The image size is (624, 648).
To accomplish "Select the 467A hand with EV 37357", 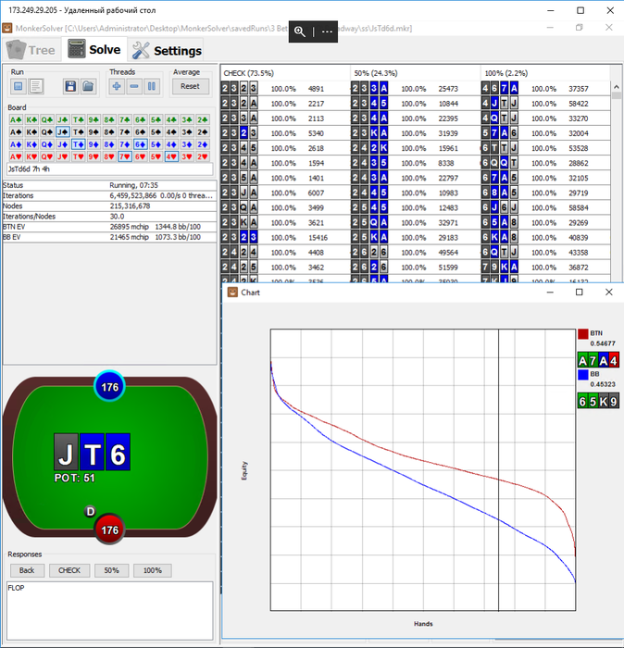I will (x=545, y=89).
